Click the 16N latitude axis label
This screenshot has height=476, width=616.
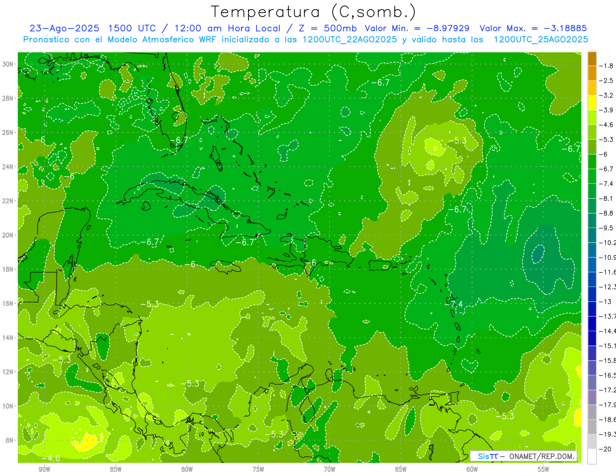coord(9,303)
